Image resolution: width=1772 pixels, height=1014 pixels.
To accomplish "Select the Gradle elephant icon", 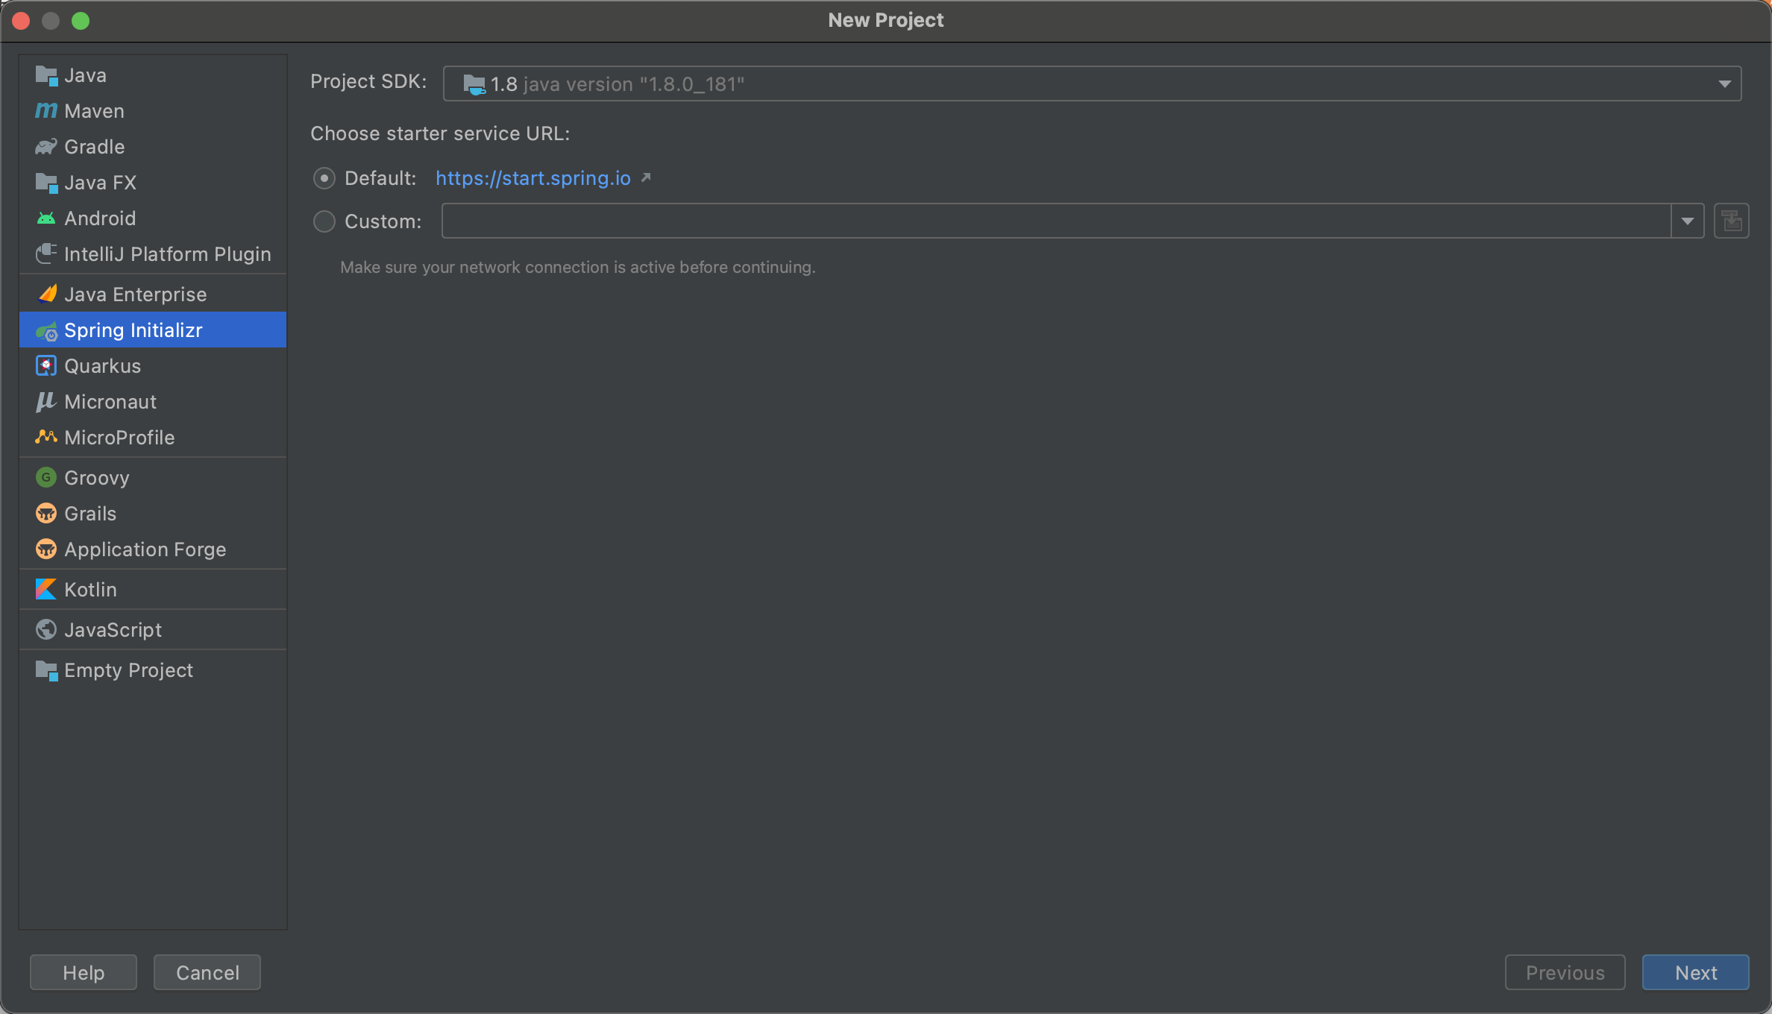I will coord(45,147).
